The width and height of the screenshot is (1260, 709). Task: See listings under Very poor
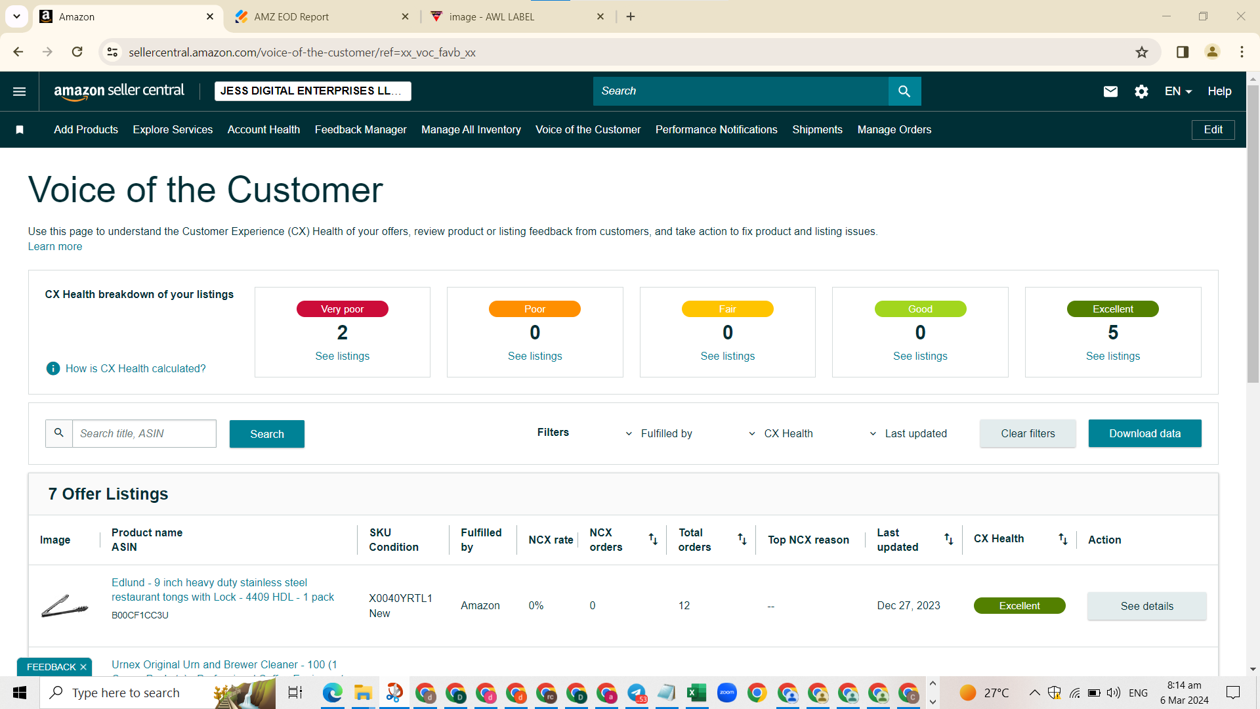(x=343, y=356)
